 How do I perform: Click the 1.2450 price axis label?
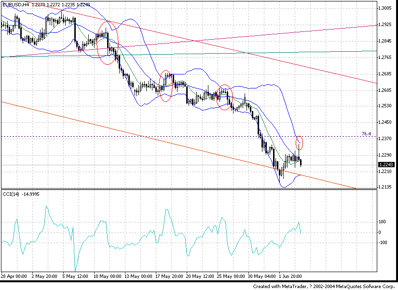point(385,122)
